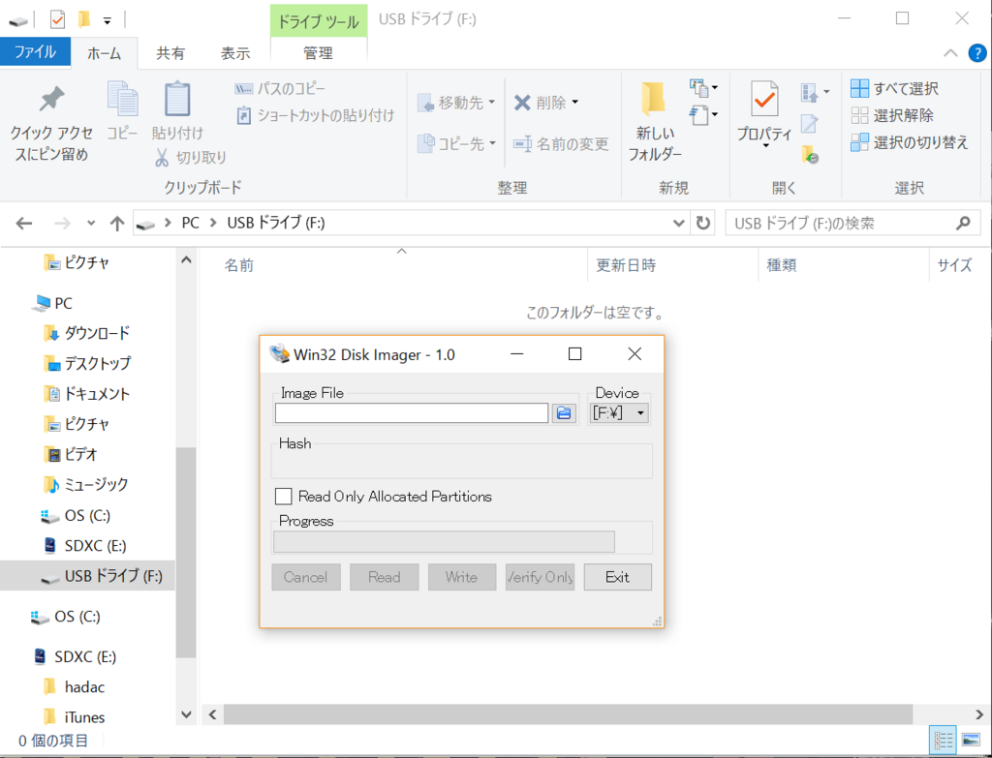Screen dimensions: 992x758
Task: Browse for an image file folder icon
Action: click(x=564, y=412)
